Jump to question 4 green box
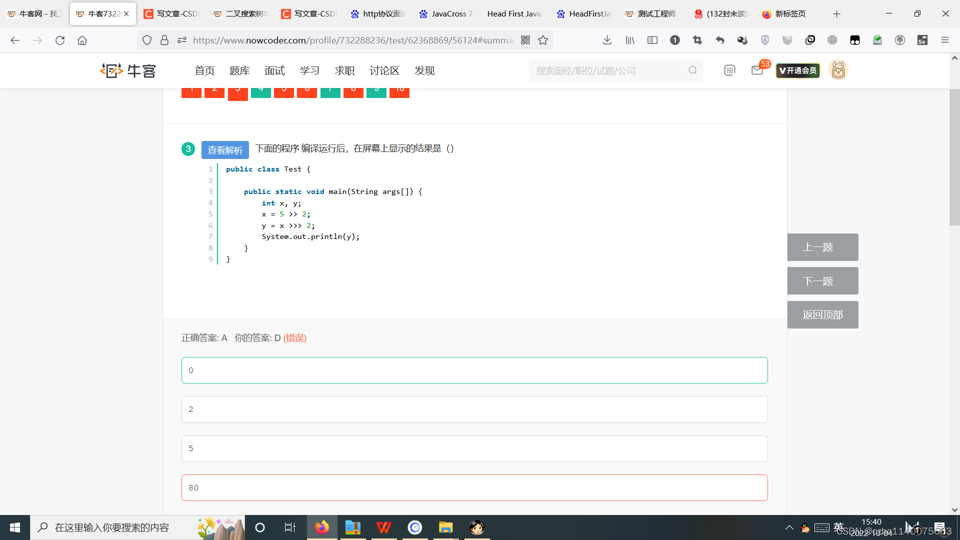 tap(261, 92)
